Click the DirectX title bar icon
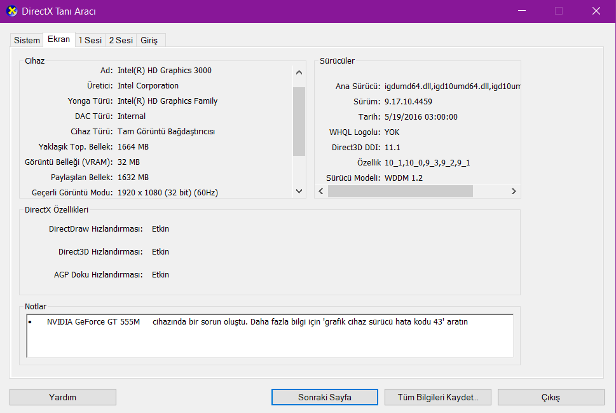 pos(12,11)
